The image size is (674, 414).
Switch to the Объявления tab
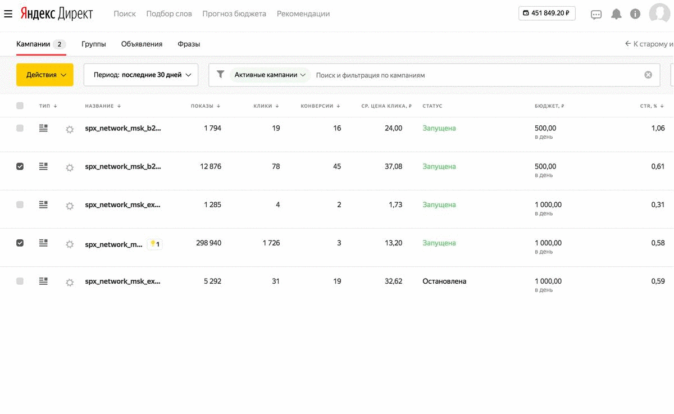click(142, 44)
